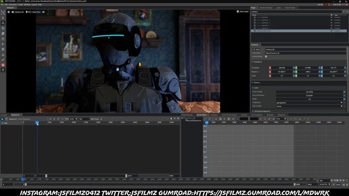349x196 pixels.
Task: Click the Translate X value field
Action: pos(282,68)
